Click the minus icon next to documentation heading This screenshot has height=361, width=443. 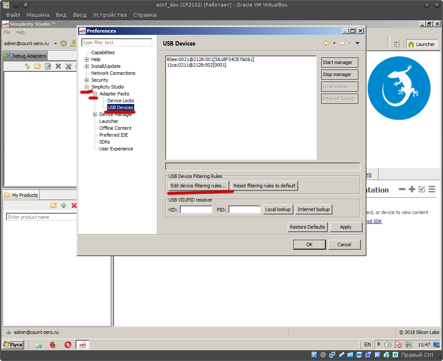[x=402, y=189]
